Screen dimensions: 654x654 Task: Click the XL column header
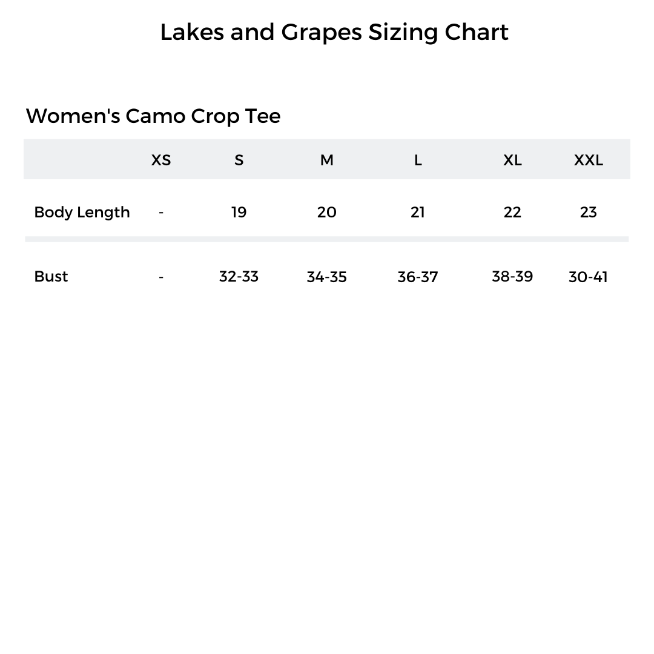point(512,160)
